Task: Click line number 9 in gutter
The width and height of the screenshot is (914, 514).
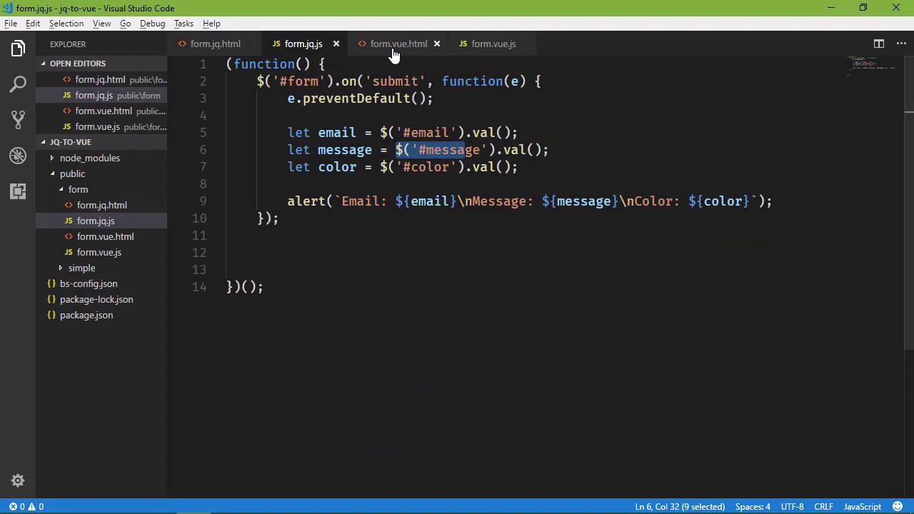Action: 203,201
